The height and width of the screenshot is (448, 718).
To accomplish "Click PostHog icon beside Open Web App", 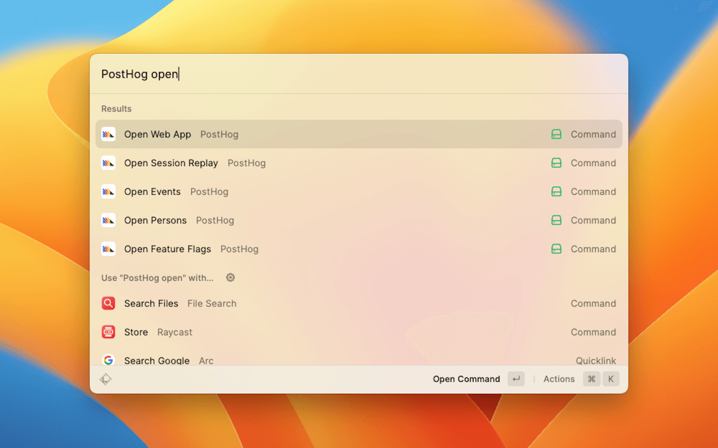I will tap(108, 134).
